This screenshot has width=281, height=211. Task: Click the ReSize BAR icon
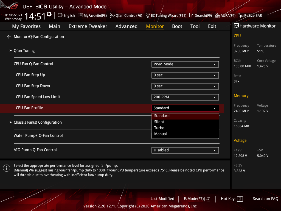(x=241, y=15)
